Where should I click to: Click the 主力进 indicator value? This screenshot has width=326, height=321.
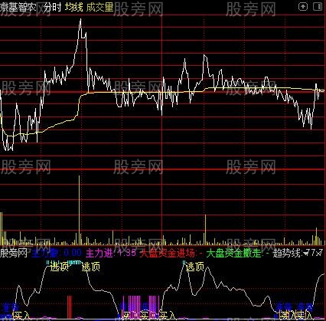click(111, 253)
